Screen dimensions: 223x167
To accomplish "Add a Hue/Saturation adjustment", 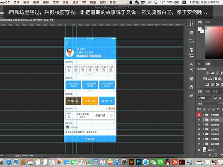I will point(205,79).
